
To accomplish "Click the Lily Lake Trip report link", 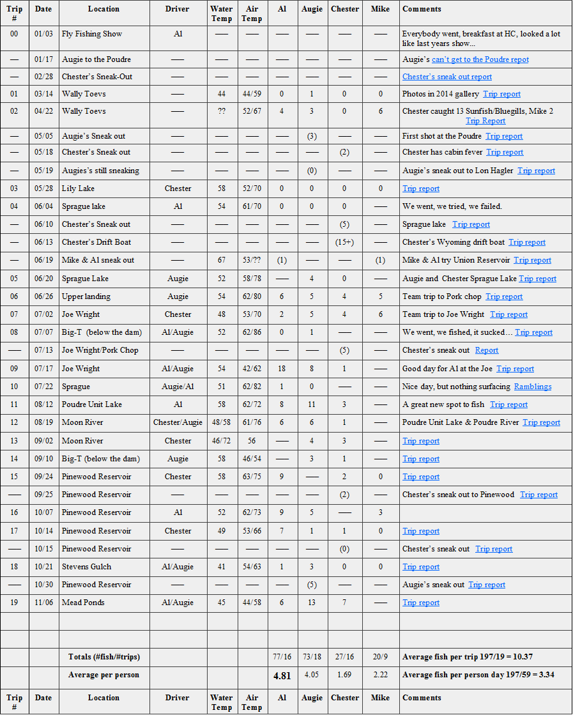I will coord(421,188).
